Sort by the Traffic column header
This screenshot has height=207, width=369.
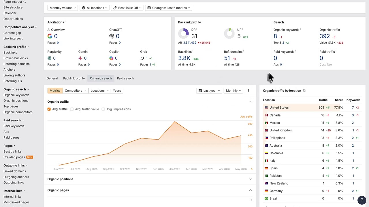323,100
